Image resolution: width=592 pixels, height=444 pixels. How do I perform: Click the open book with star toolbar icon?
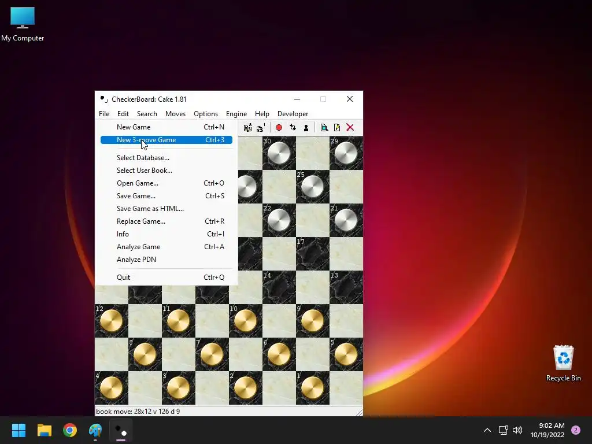pyautogui.click(x=247, y=128)
